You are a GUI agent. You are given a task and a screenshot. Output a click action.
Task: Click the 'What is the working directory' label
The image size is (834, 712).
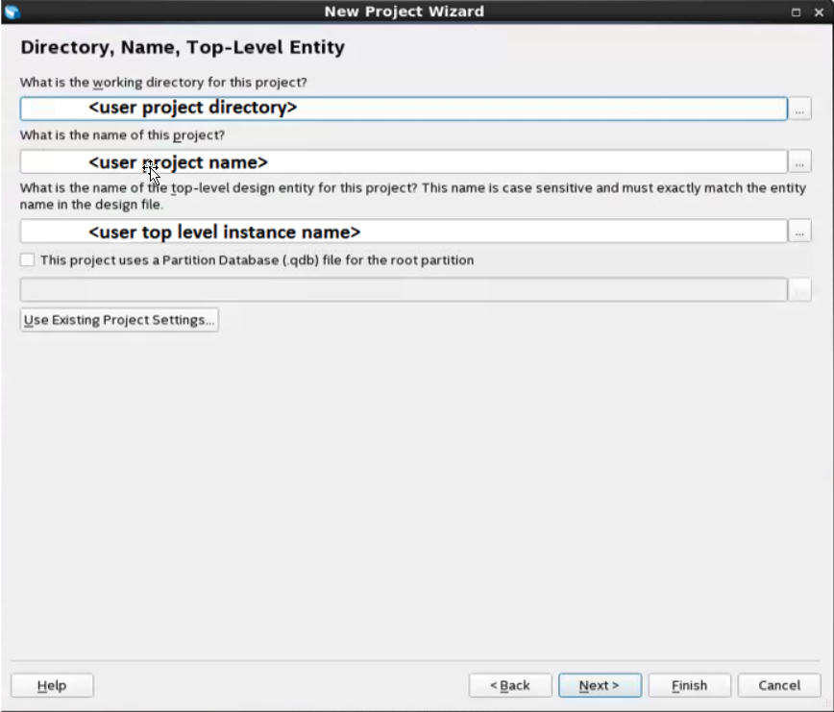163,83
